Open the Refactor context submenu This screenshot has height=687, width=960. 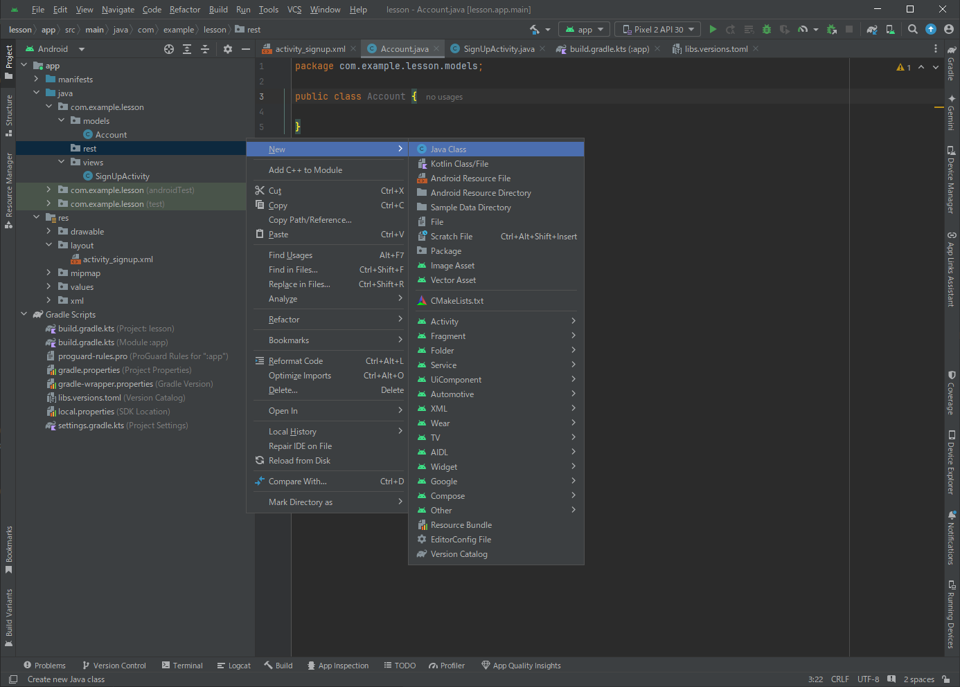[x=326, y=320]
